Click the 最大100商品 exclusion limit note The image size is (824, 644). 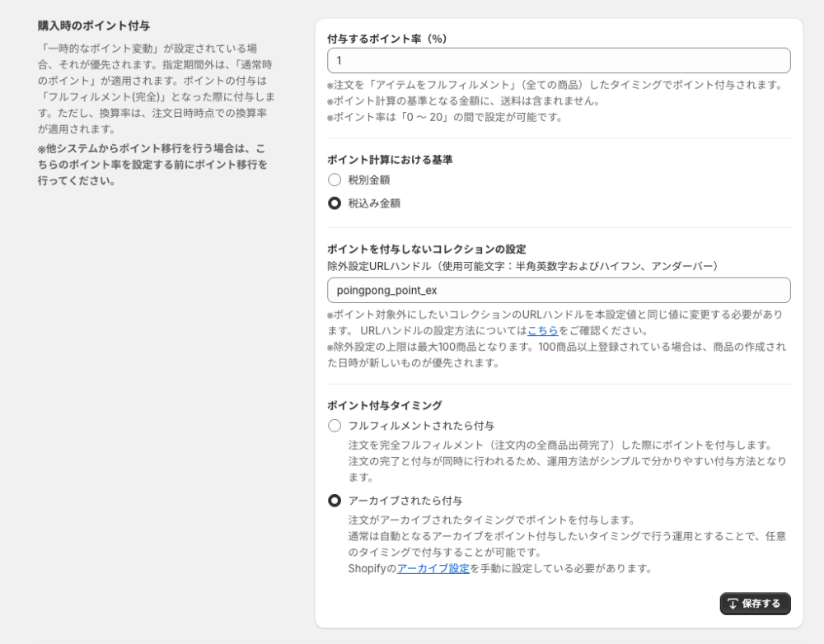click(556, 354)
